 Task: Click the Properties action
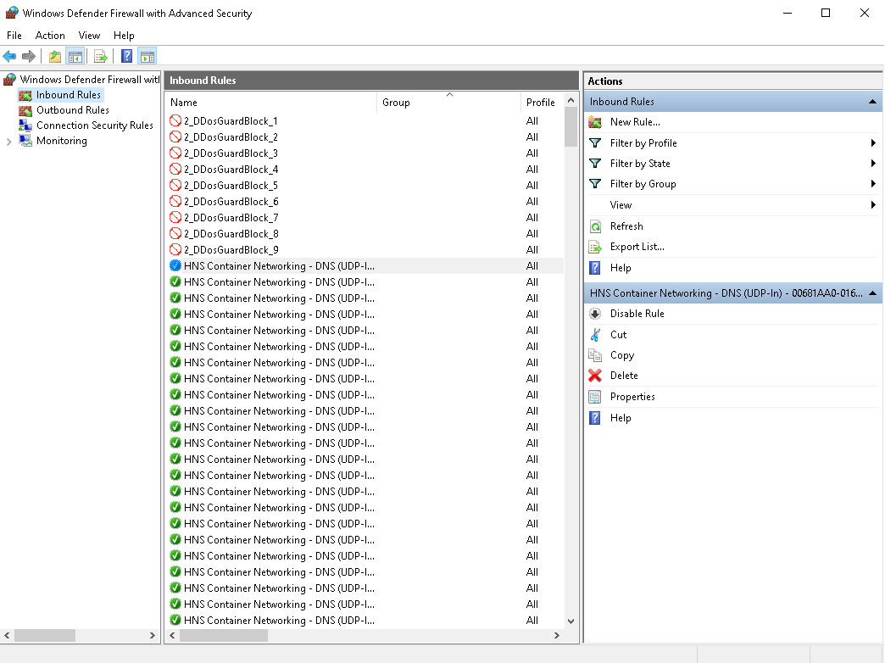click(x=632, y=397)
